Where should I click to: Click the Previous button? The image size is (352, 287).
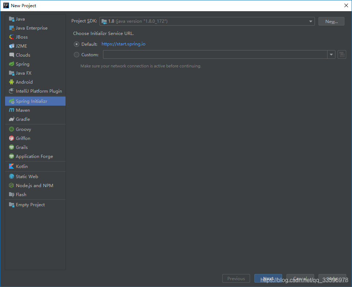tap(236, 278)
